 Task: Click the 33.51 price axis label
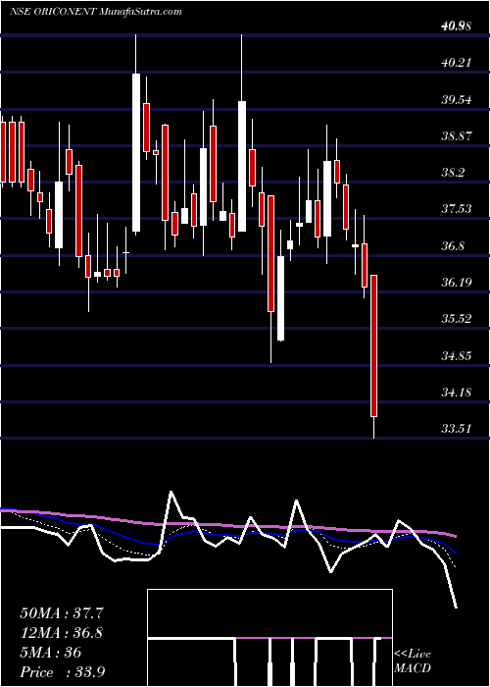(457, 429)
